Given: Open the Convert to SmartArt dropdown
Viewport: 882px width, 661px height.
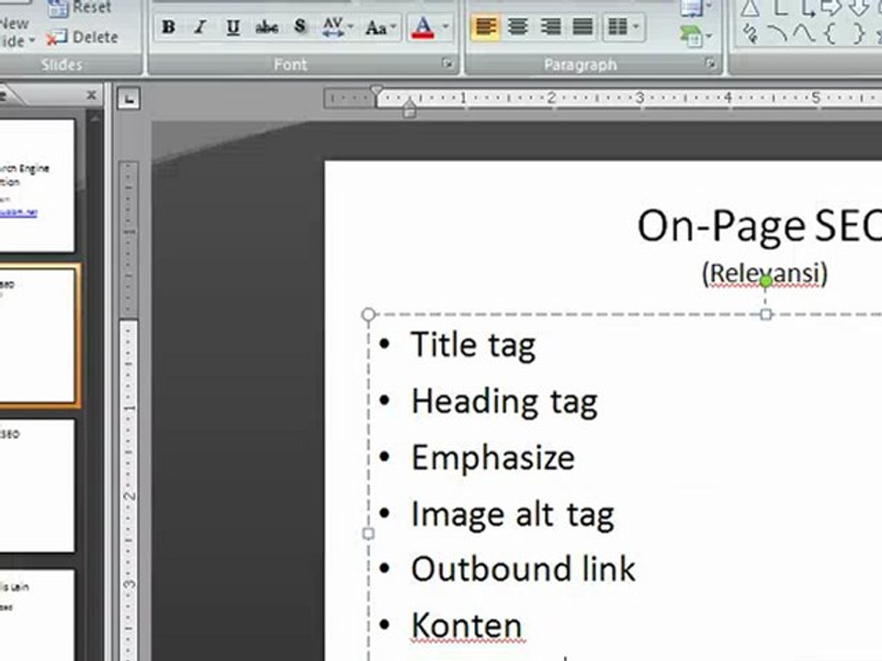Looking at the screenshot, I should pyautogui.click(x=696, y=37).
